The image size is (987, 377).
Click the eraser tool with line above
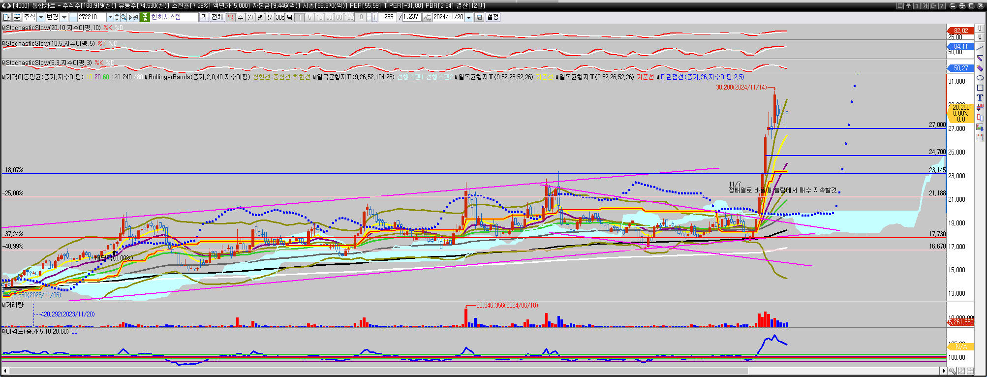point(980,58)
